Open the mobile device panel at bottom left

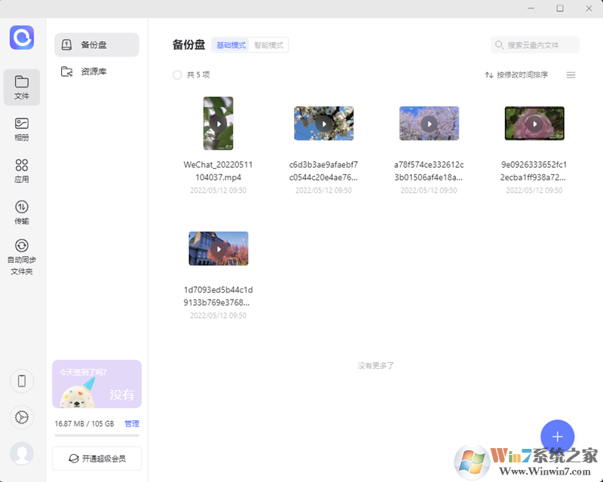22,381
